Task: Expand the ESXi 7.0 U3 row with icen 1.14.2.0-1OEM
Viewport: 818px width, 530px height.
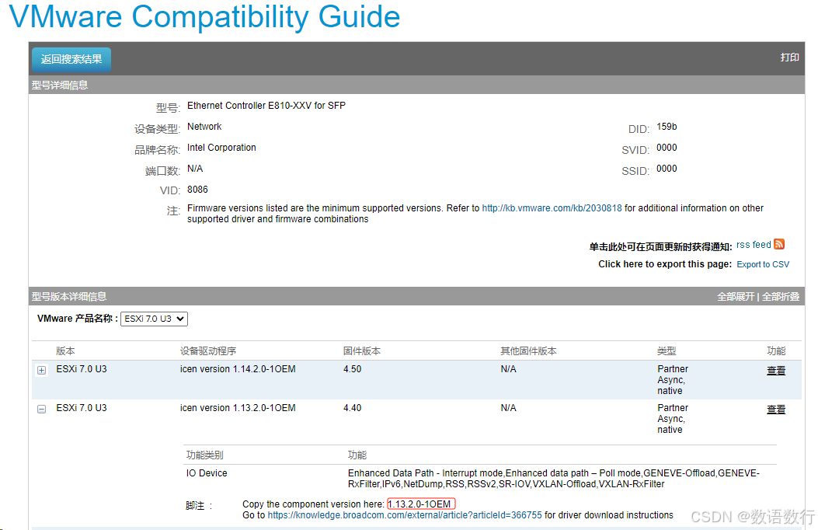Action: click(42, 371)
